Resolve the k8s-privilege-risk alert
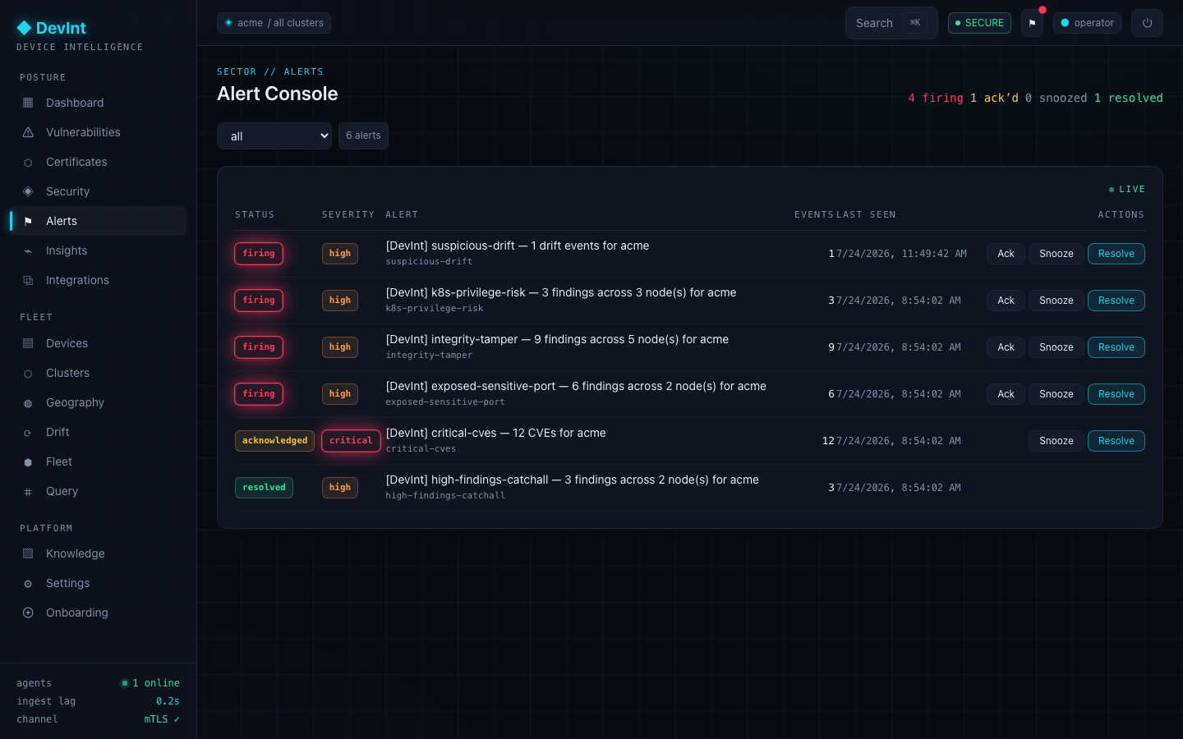This screenshot has width=1183, height=739. [x=1116, y=301]
